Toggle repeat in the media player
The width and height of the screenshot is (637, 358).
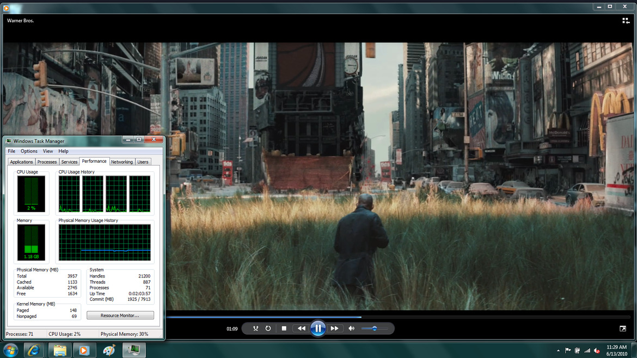pos(268,329)
